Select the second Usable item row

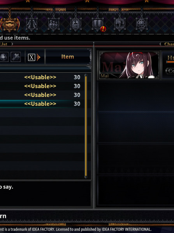(x=42, y=86)
